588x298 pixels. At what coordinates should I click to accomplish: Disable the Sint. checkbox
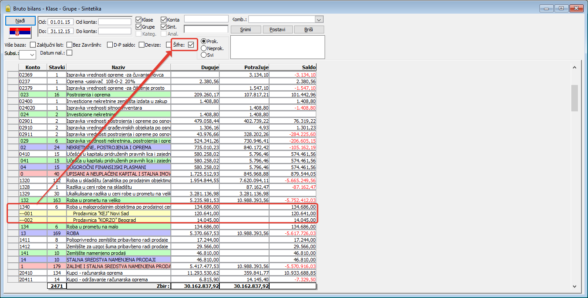pos(163,27)
